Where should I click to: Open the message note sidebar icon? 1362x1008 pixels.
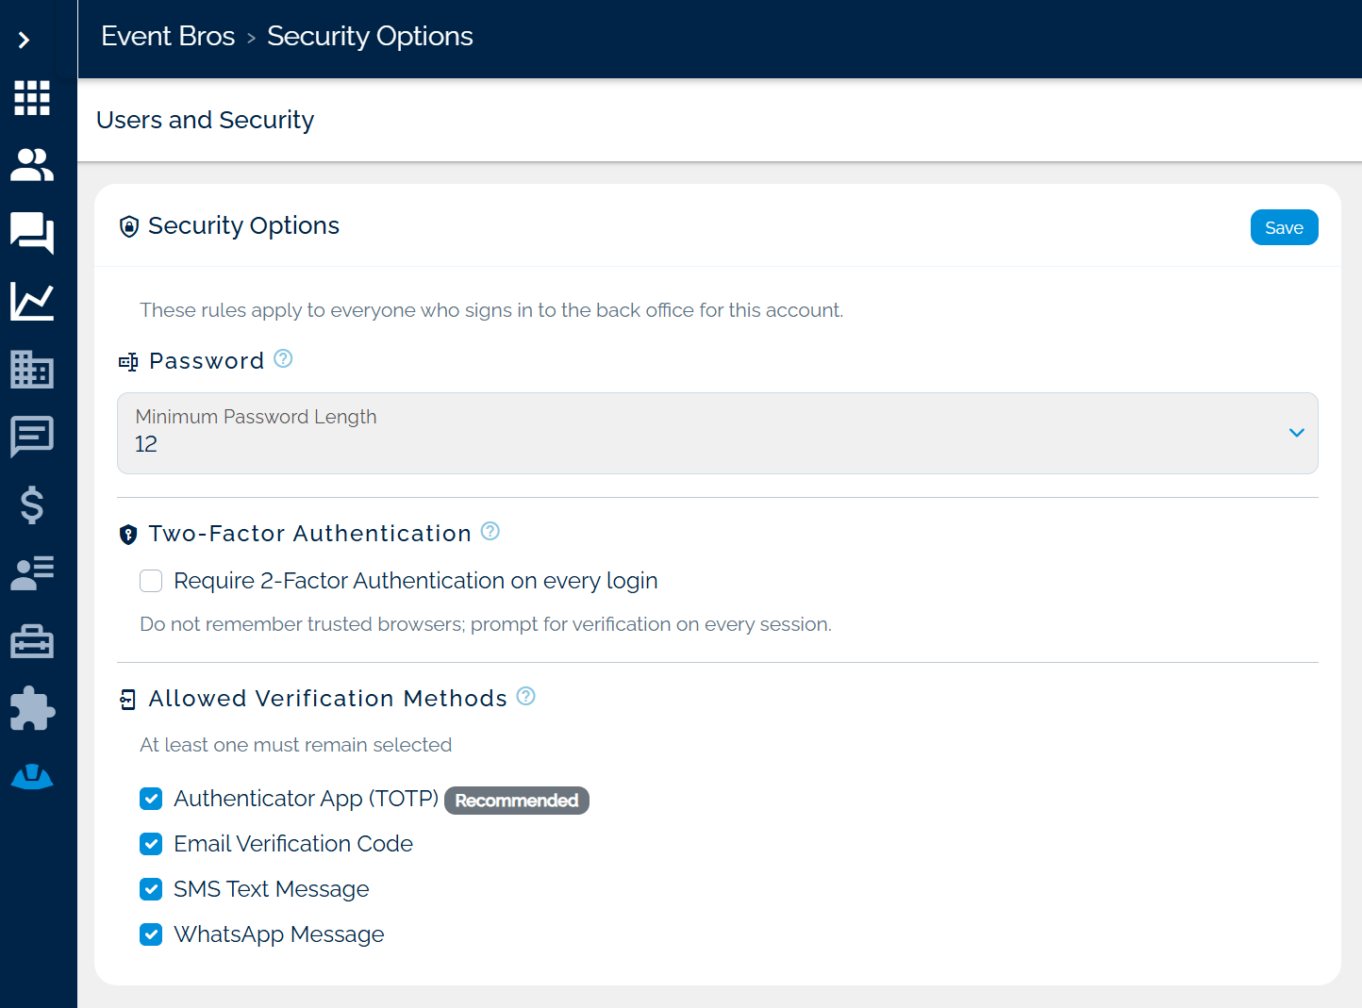[x=32, y=437]
